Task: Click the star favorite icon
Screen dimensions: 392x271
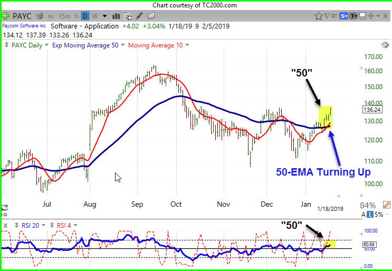Action: pyautogui.click(x=319, y=16)
